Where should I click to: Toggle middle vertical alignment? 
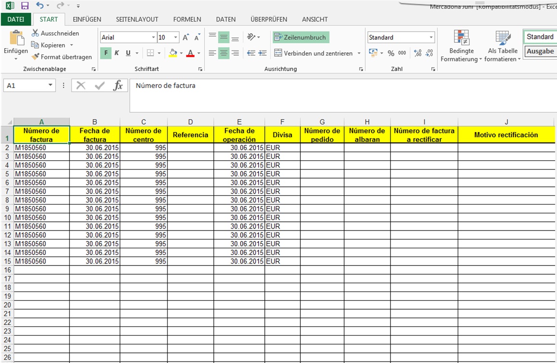click(x=223, y=37)
